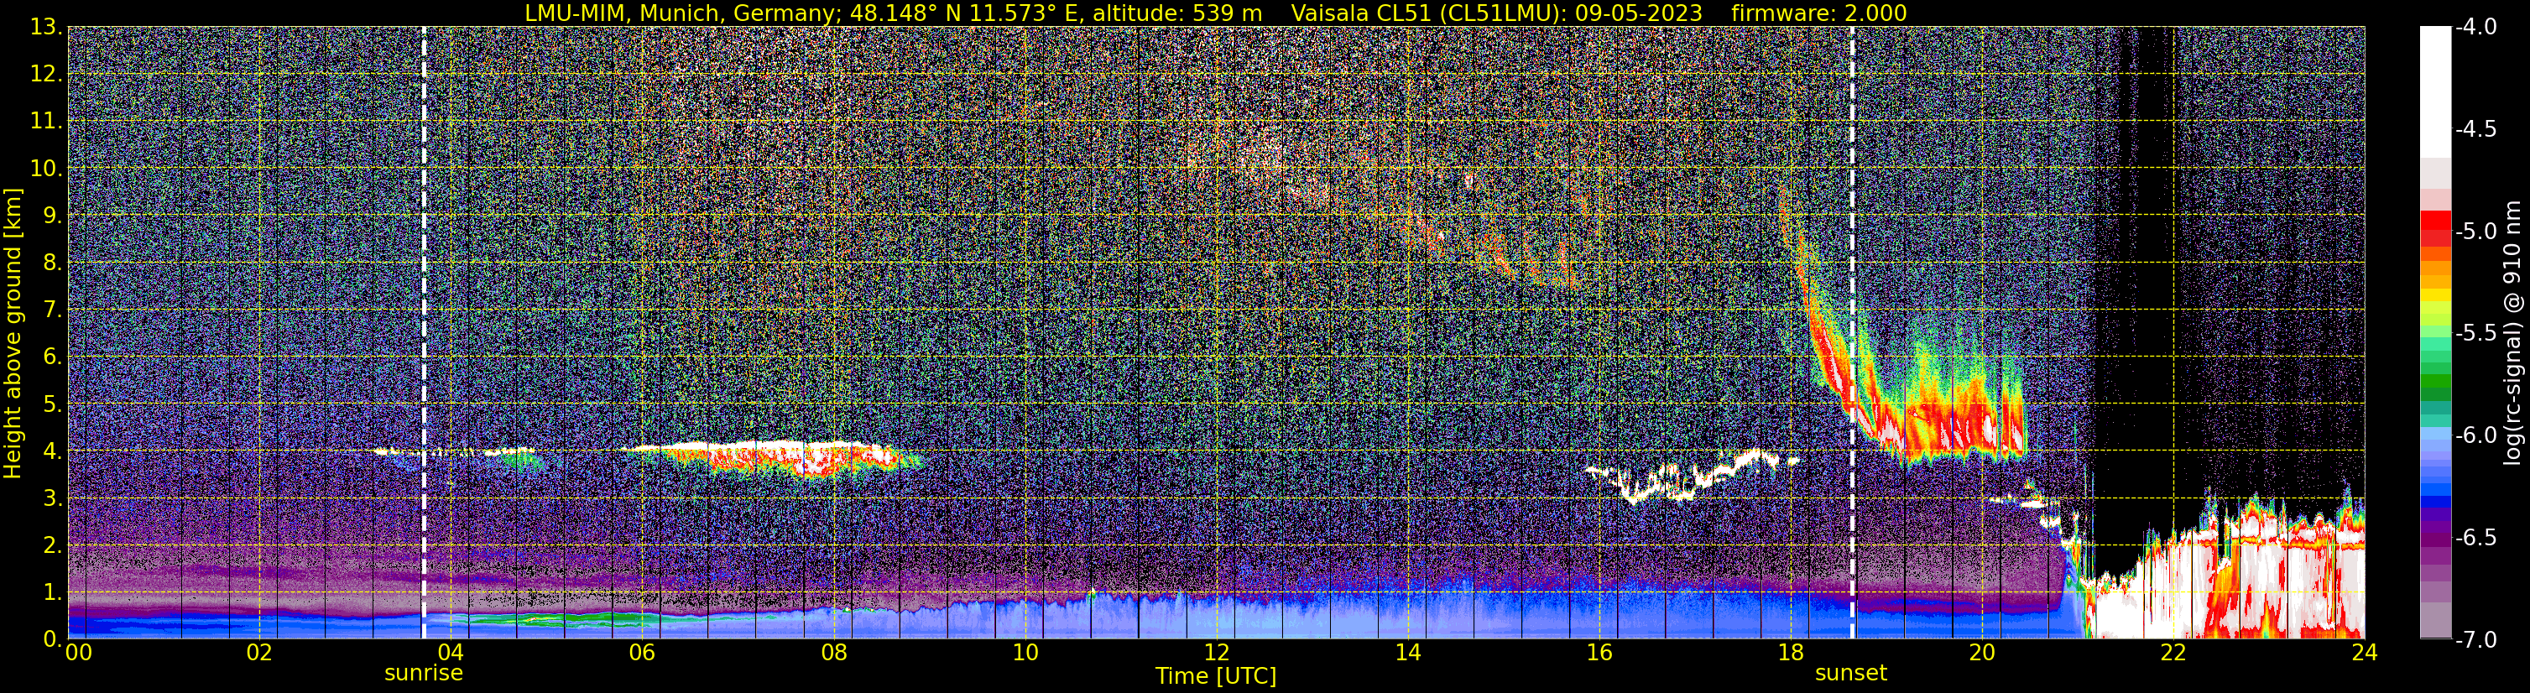The height and width of the screenshot is (693, 2530).
Task: Click the green band of the colorbar
Action: coord(2434,381)
